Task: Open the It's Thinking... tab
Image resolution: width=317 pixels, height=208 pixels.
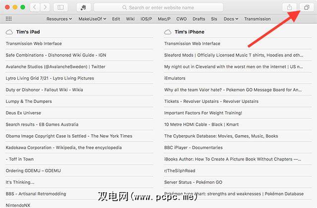Action: (79, 182)
